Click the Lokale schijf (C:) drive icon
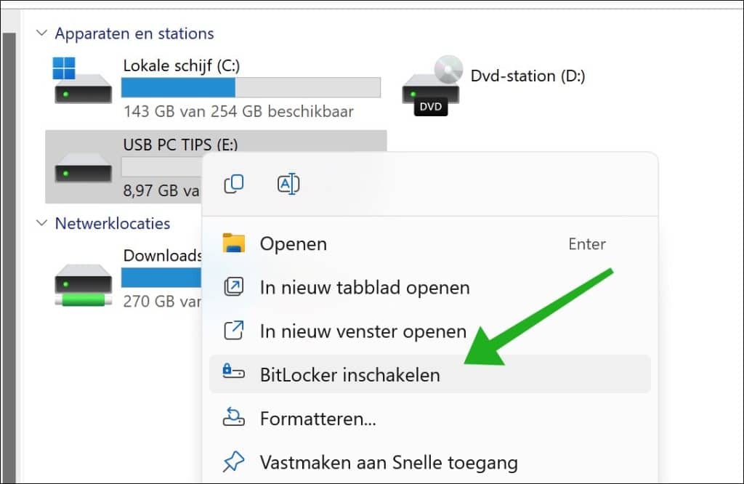Image resolution: width=744 pixels, height=484 pixels. click(82, 81)
